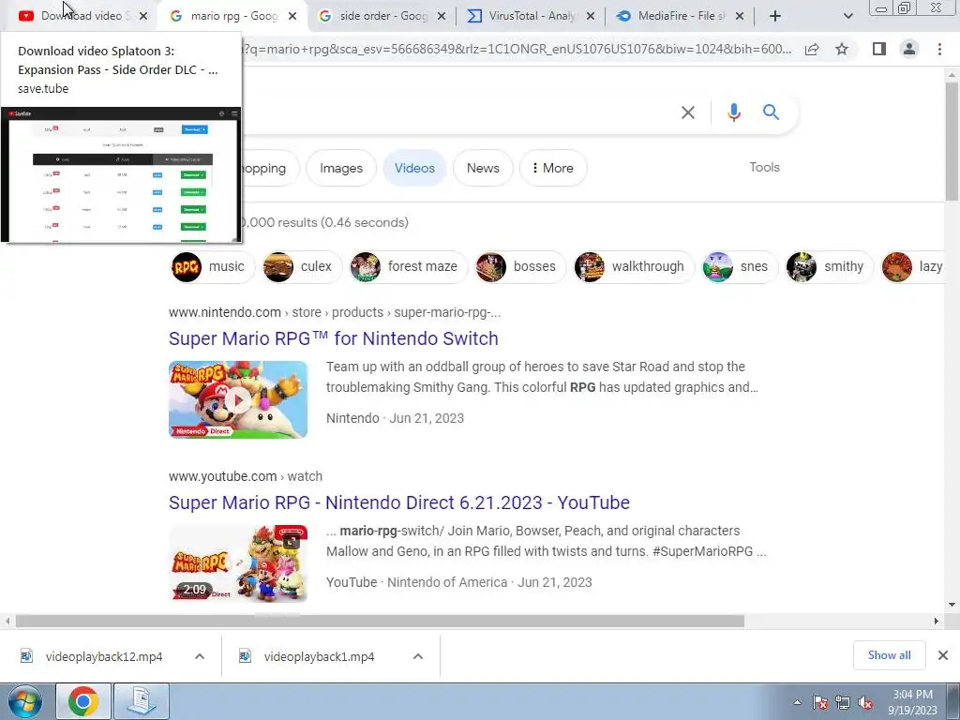Click the vertical scrollbar thumb
The height and width of the screenshot is (720, 960).
pyautogui.click(x=952, y=141)
